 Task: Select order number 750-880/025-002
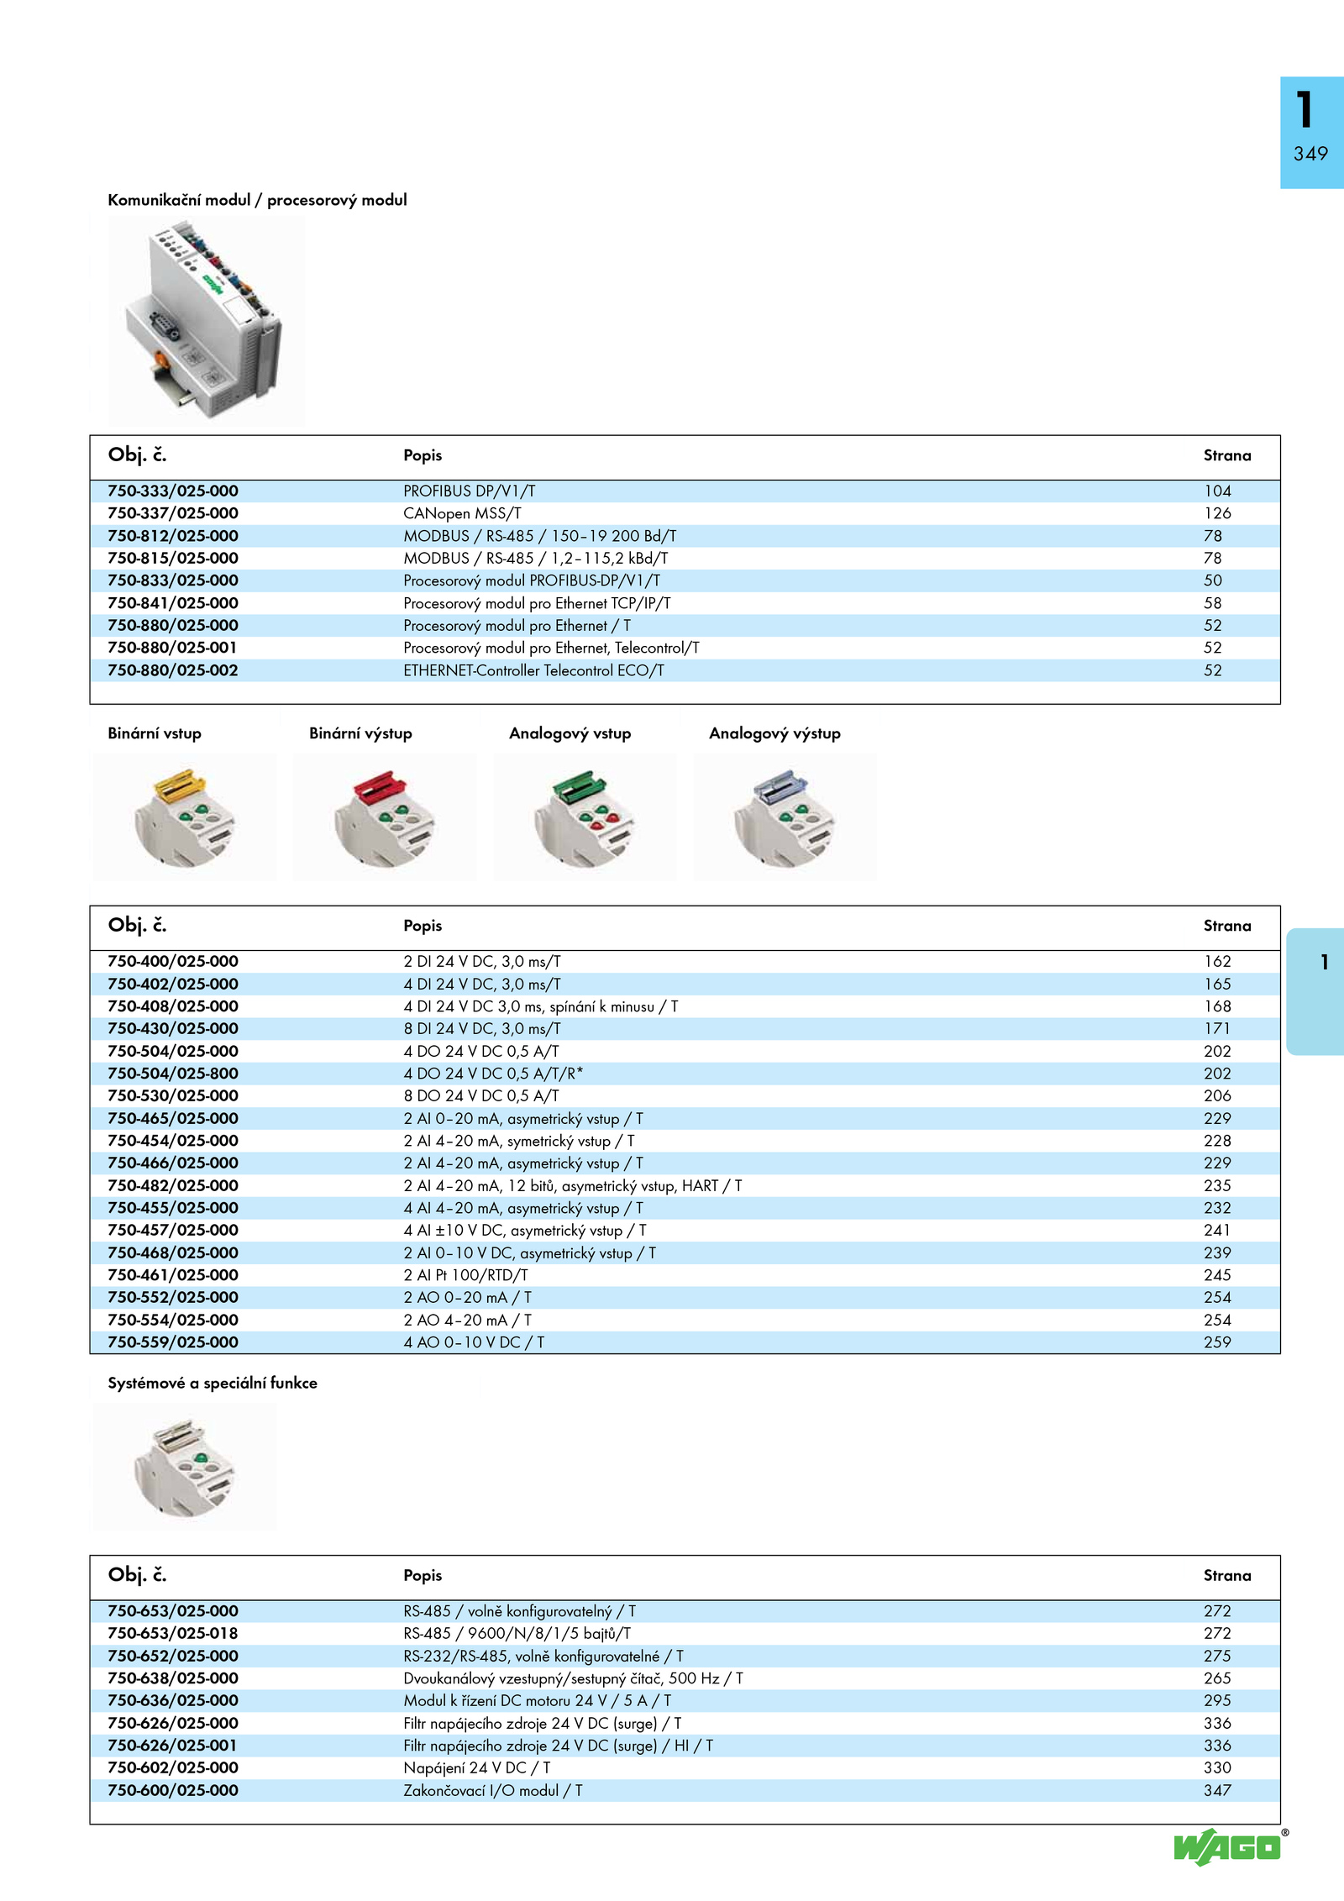pyautogui.click(x=173, y=670)
